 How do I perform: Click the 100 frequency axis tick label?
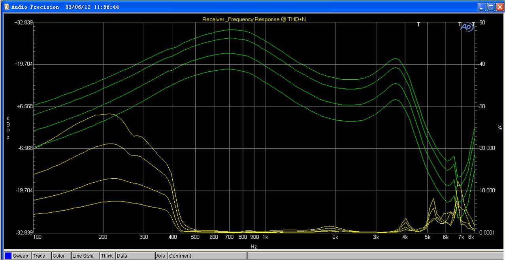[38, 238]
